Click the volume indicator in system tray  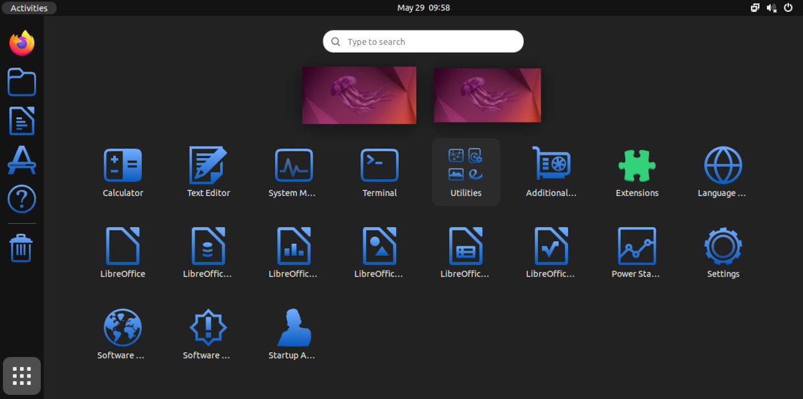771,7
